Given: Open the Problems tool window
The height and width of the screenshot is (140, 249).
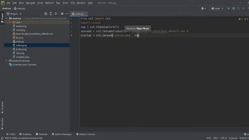Looking at the screenshot, I should 25,134.
